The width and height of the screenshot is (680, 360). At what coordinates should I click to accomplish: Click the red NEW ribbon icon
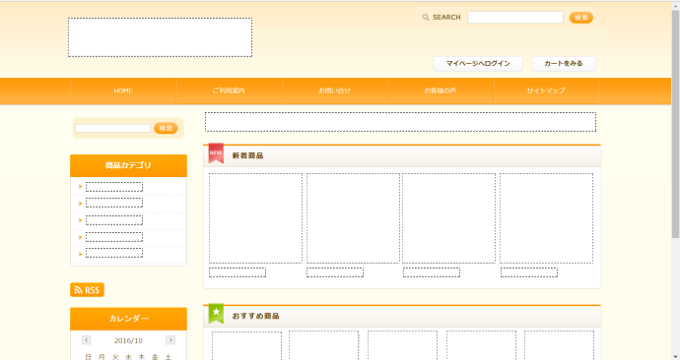click(216, 153)
